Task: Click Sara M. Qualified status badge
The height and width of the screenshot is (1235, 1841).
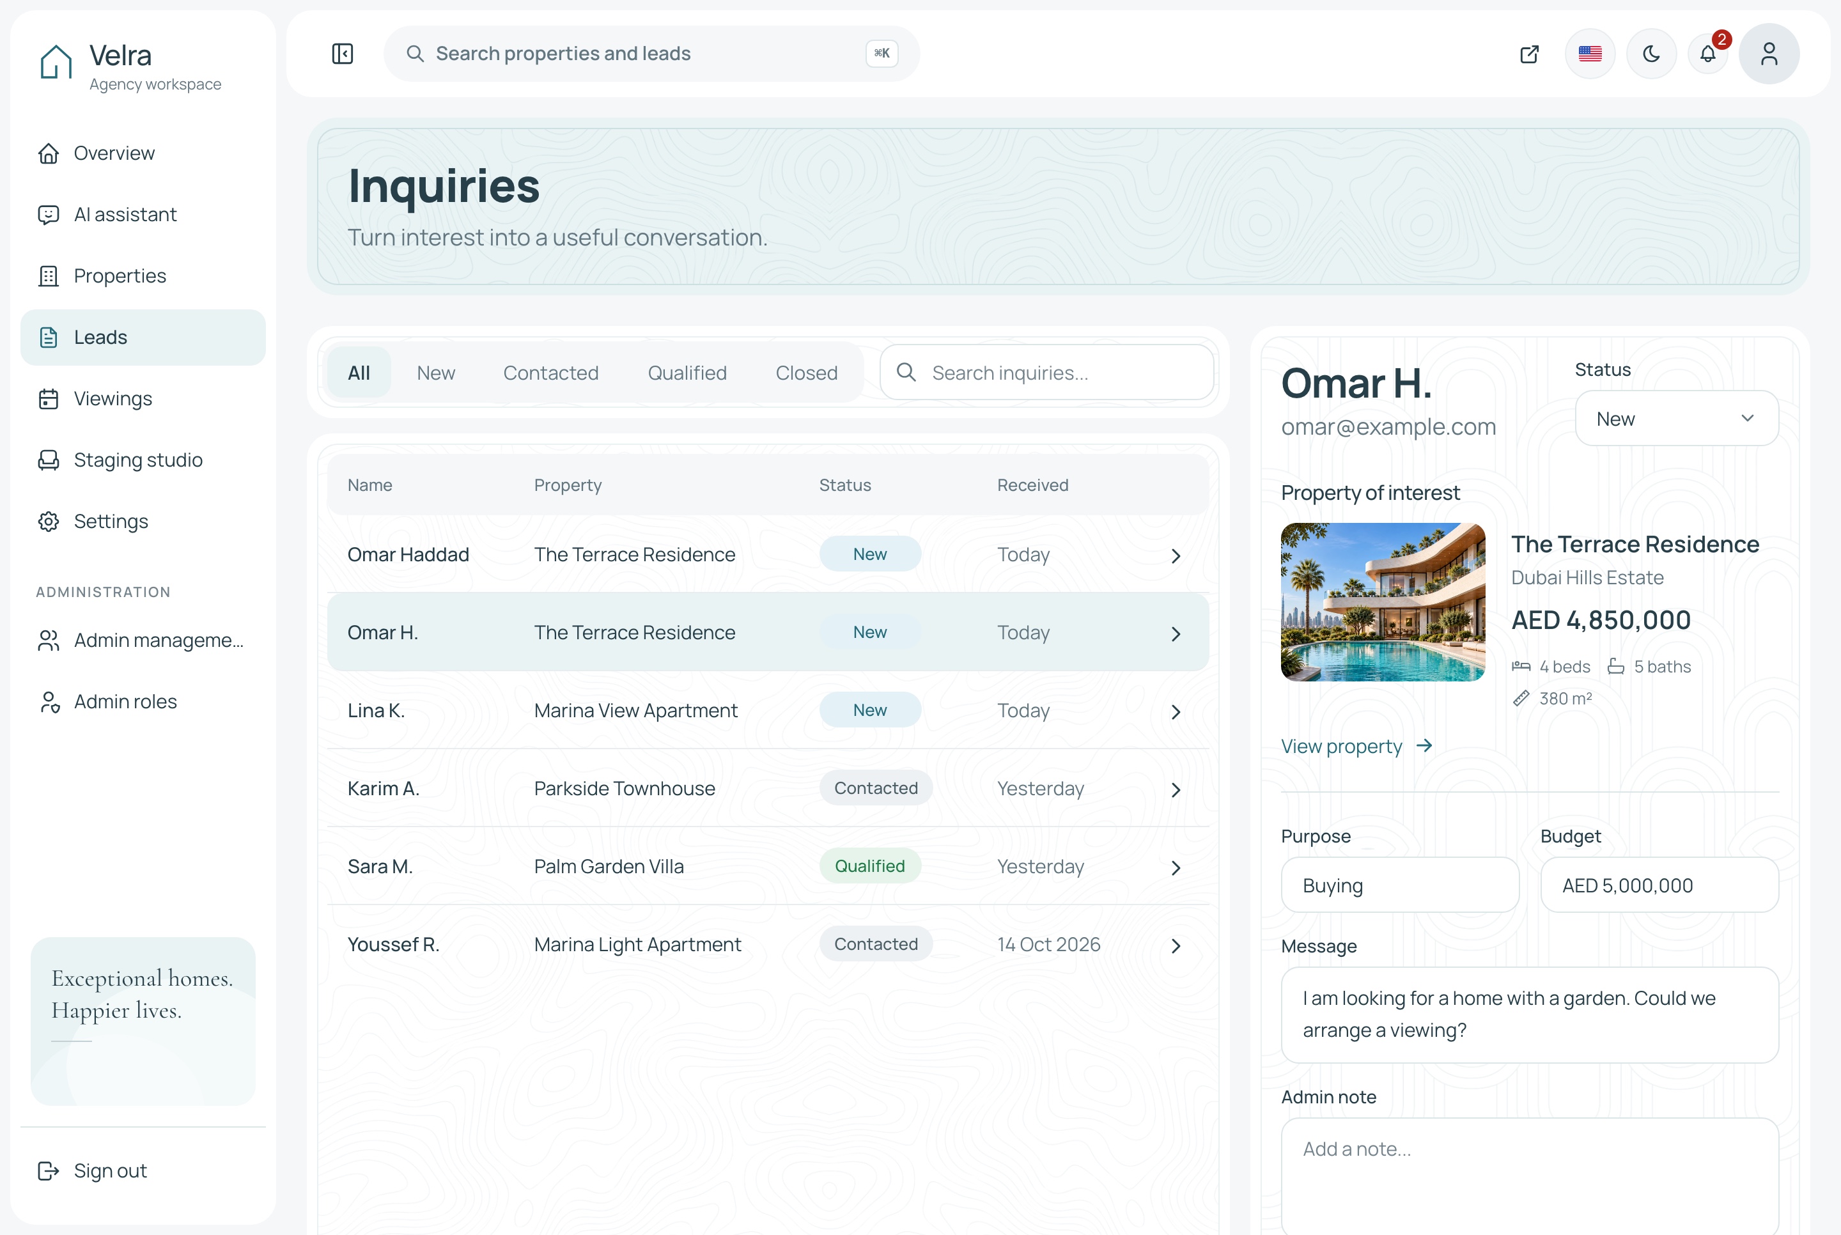Action: 870,866
